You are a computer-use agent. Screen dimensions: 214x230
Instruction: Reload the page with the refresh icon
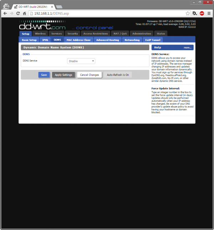[x=18, y=13]
